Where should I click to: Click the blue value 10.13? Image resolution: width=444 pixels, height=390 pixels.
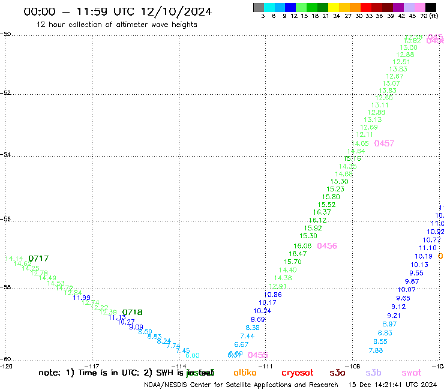pos(419,265)
